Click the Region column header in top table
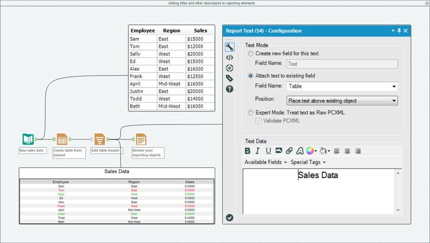Viewport: 430px width, 243px height. point(171,30)
